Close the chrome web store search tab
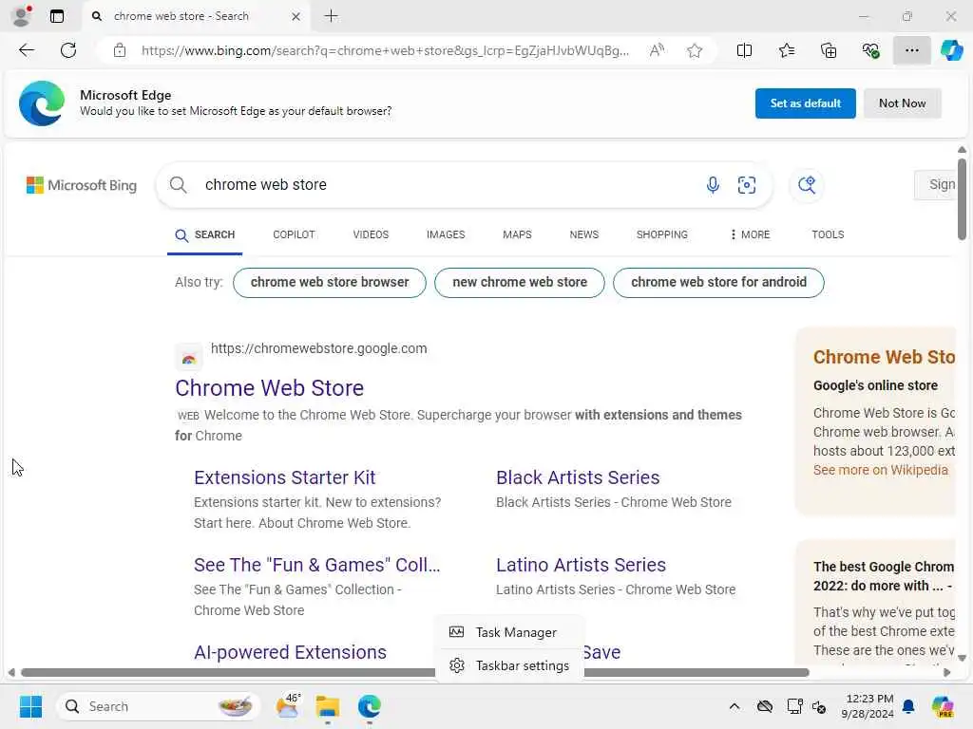973x729 pixels. [296, 17]
